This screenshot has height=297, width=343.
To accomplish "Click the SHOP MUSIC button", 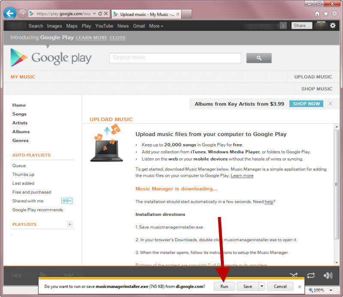I will tap(317, 89).
